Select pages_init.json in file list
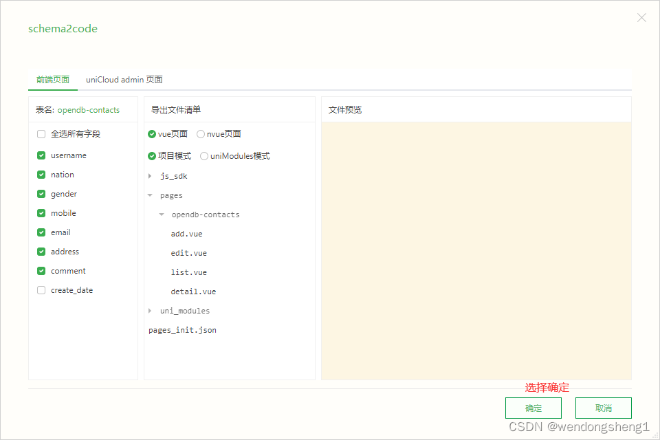Viewport: 660px width, 440px height. (182, 330)
